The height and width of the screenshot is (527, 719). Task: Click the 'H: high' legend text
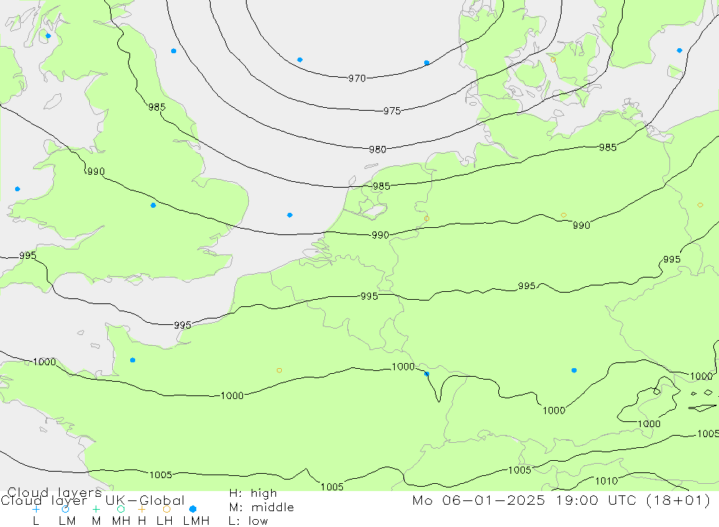252,493
